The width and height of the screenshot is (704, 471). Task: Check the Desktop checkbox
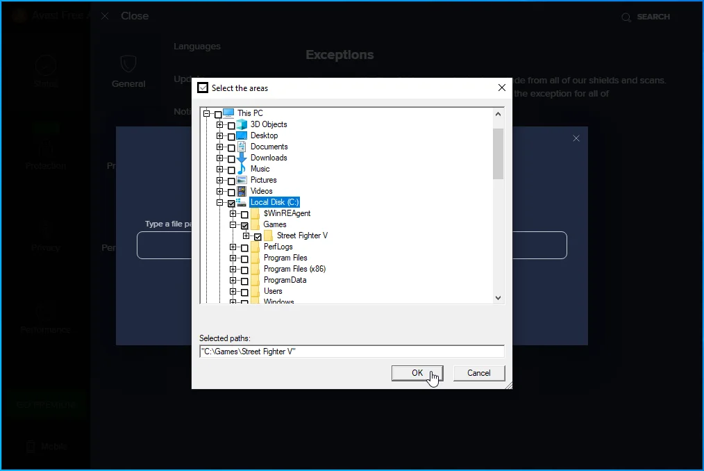231,137
